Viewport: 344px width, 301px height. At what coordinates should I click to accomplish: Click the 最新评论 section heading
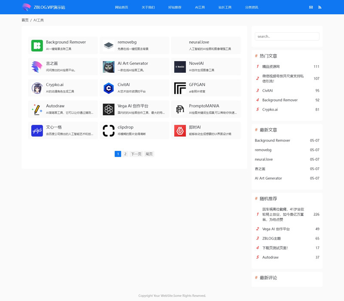(x=268, y=278)
